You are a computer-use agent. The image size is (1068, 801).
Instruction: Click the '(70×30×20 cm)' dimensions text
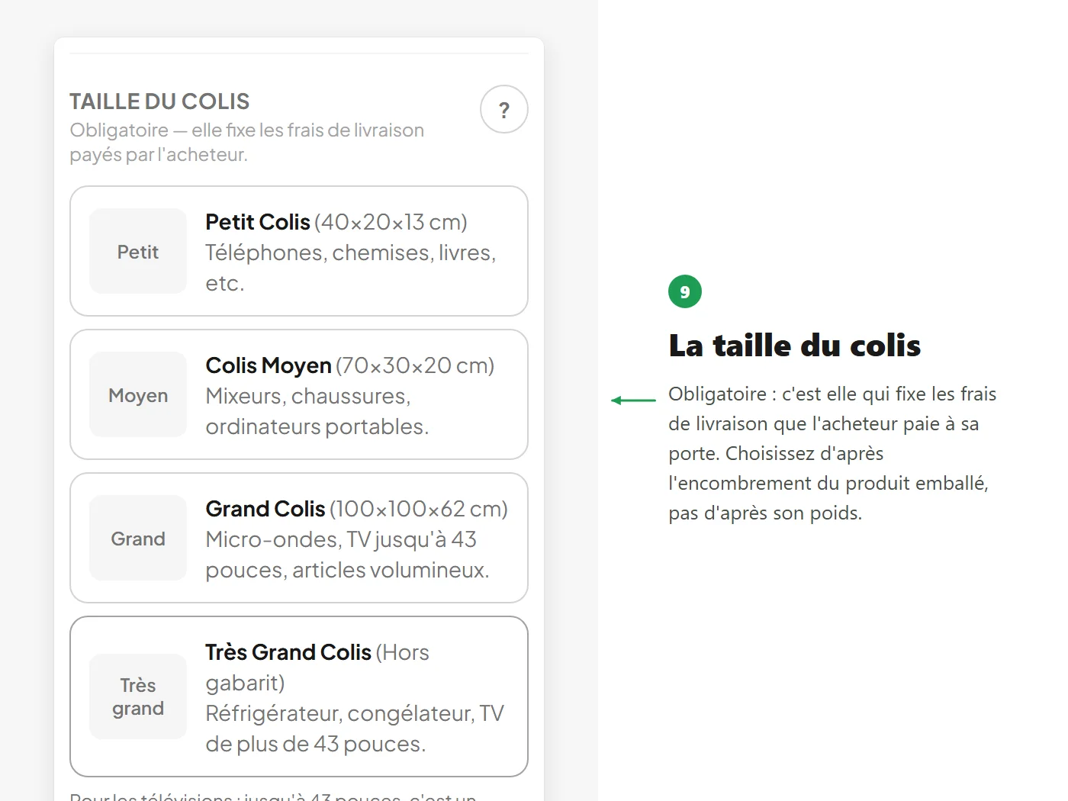415,365
